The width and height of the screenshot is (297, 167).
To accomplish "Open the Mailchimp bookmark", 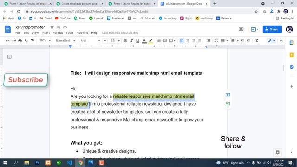I will [204, 19].
